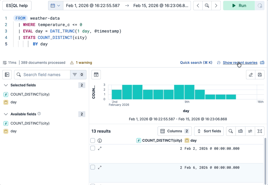
Task: Search within the results table
Action: [230, 131]
